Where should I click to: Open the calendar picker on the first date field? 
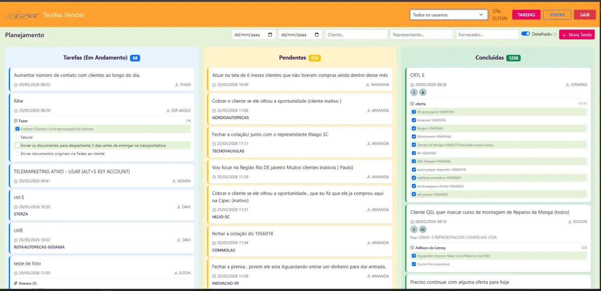point(270,35)
